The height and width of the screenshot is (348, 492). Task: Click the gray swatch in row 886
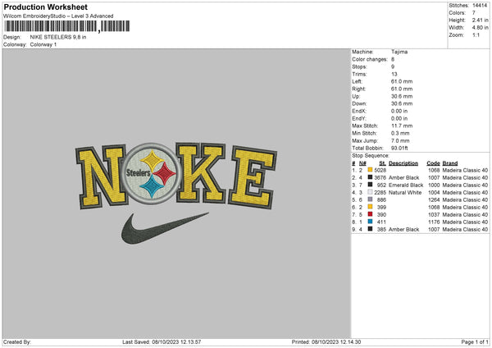(370, 199)
